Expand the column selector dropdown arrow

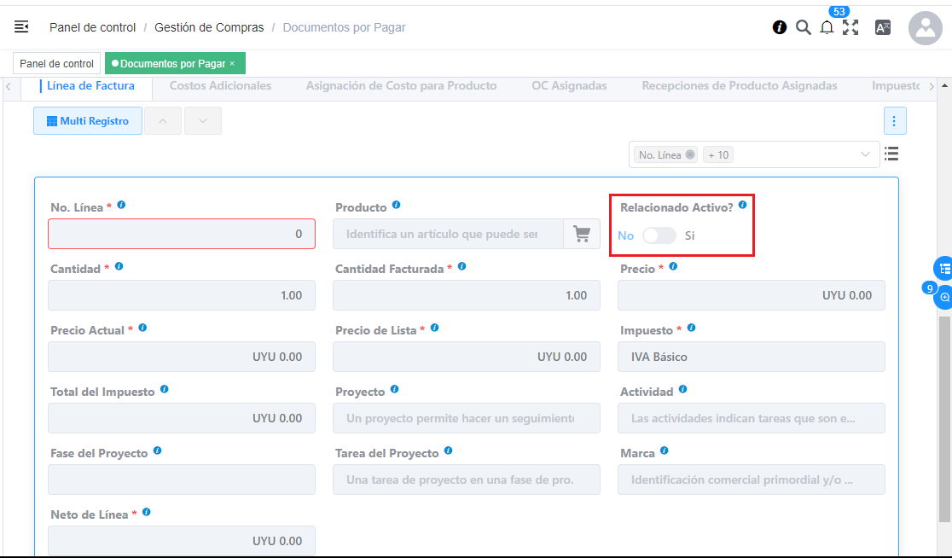(866, 154)
